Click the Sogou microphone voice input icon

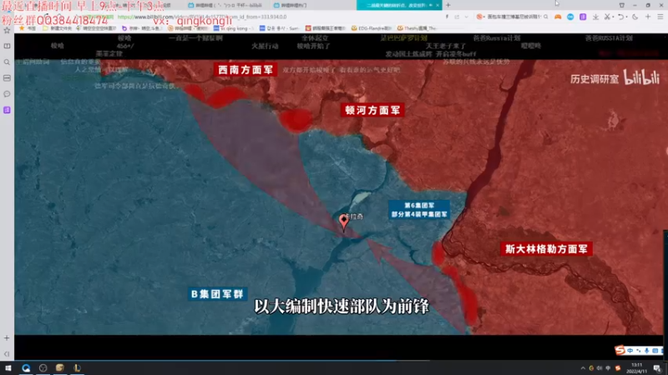(646, 351)
